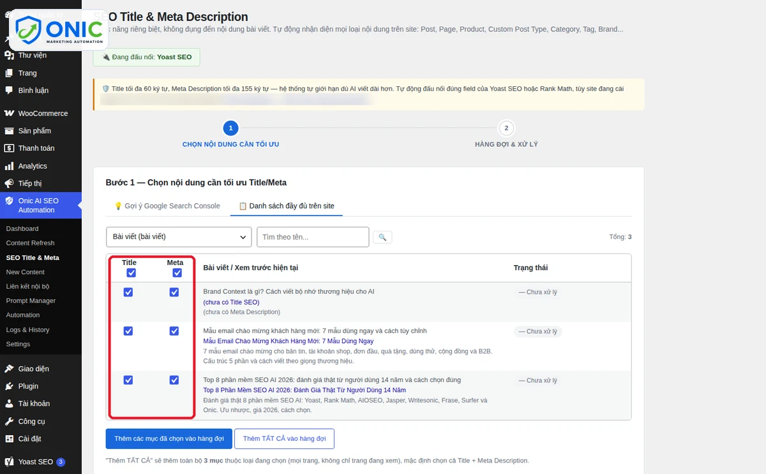This screenshot has width=766, height=474.
Task: Open Logs & History in the sidebar
Action: [27, 330]
